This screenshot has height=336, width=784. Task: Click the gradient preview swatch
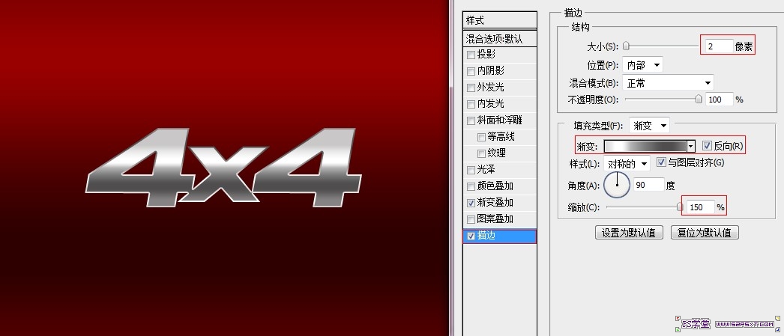click(645, 146)
